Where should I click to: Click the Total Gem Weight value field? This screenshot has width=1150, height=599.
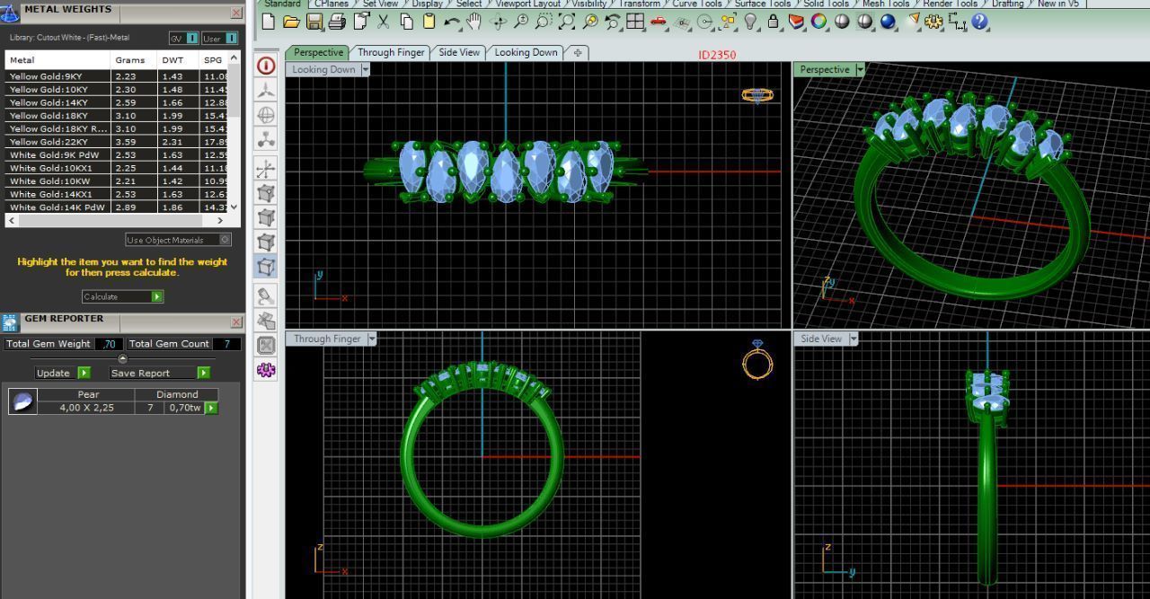[x=109, y=344]
